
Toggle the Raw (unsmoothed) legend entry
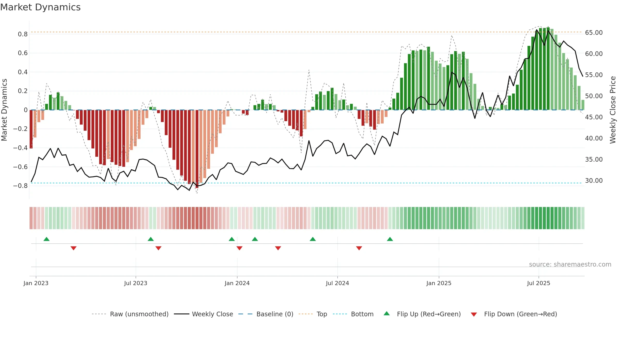click(130, 314)
